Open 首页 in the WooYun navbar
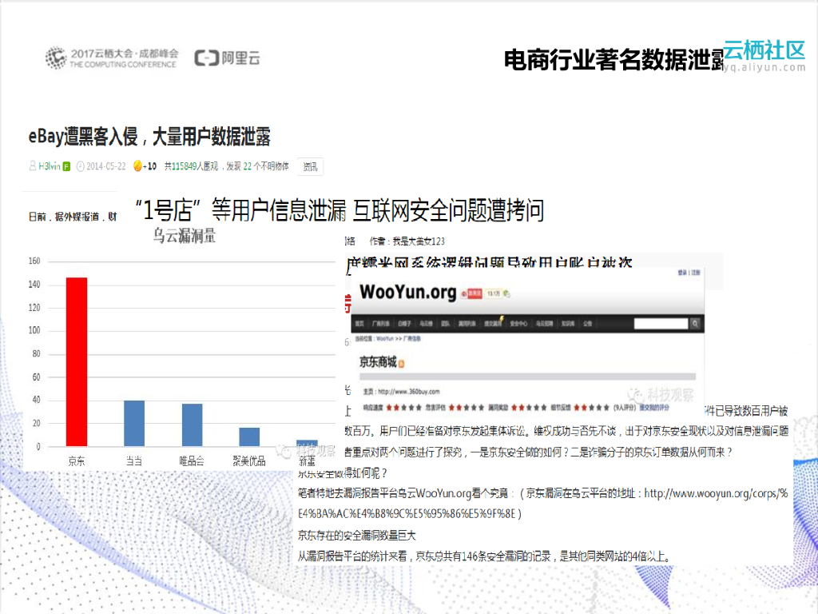 pos(359,324)
